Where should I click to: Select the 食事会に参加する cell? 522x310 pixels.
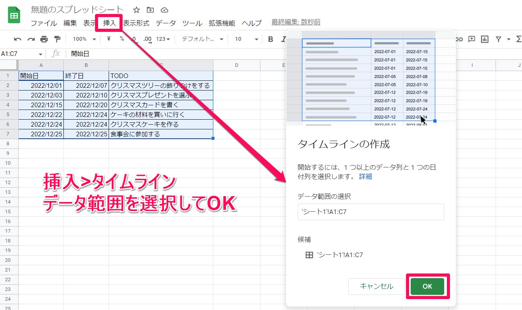(161, 134)
